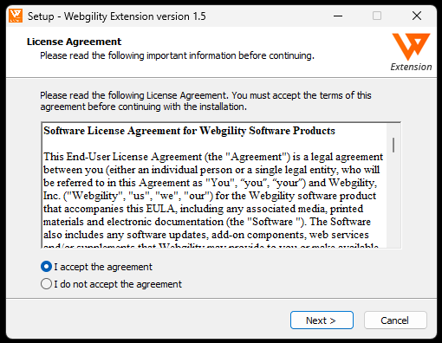Image resolution: width=442 pixels, height=343 pixels.
Task: Click the License Agreement bold heading
Action: click(75, 42)
